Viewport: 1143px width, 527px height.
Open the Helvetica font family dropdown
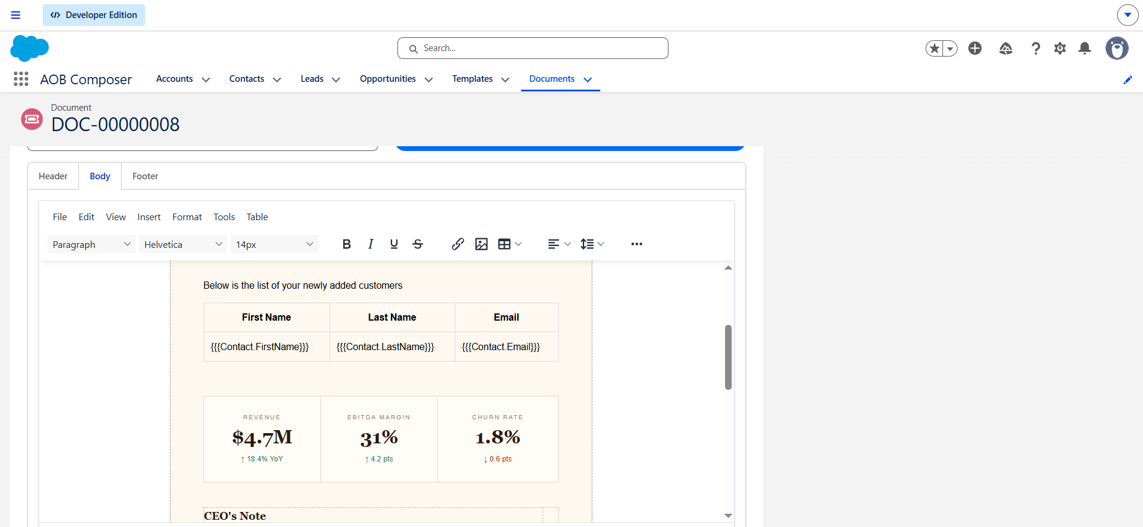click(183, 244)
